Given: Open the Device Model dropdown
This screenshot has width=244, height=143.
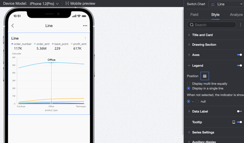Looking at the screenshot, I should 44,4.
